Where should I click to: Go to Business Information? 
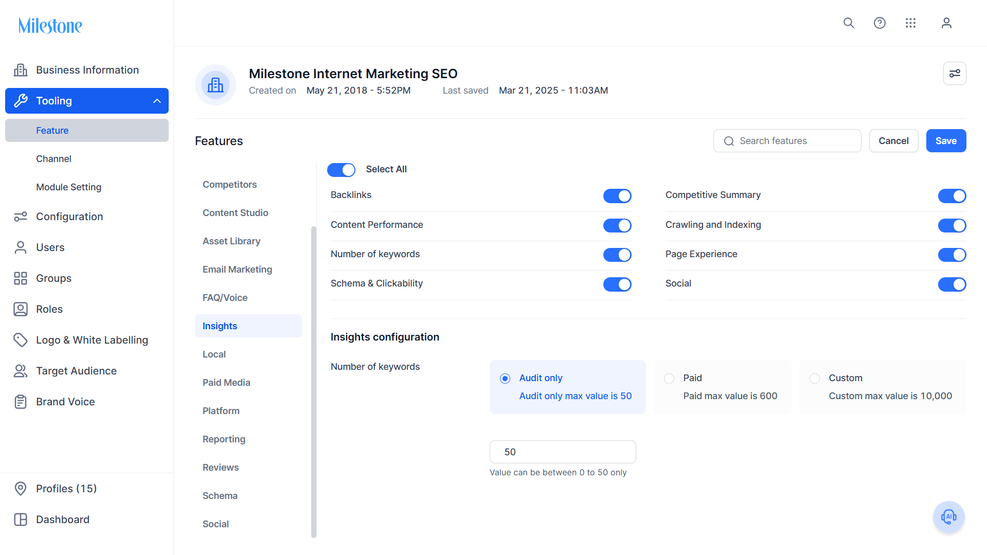pos(87,70)
